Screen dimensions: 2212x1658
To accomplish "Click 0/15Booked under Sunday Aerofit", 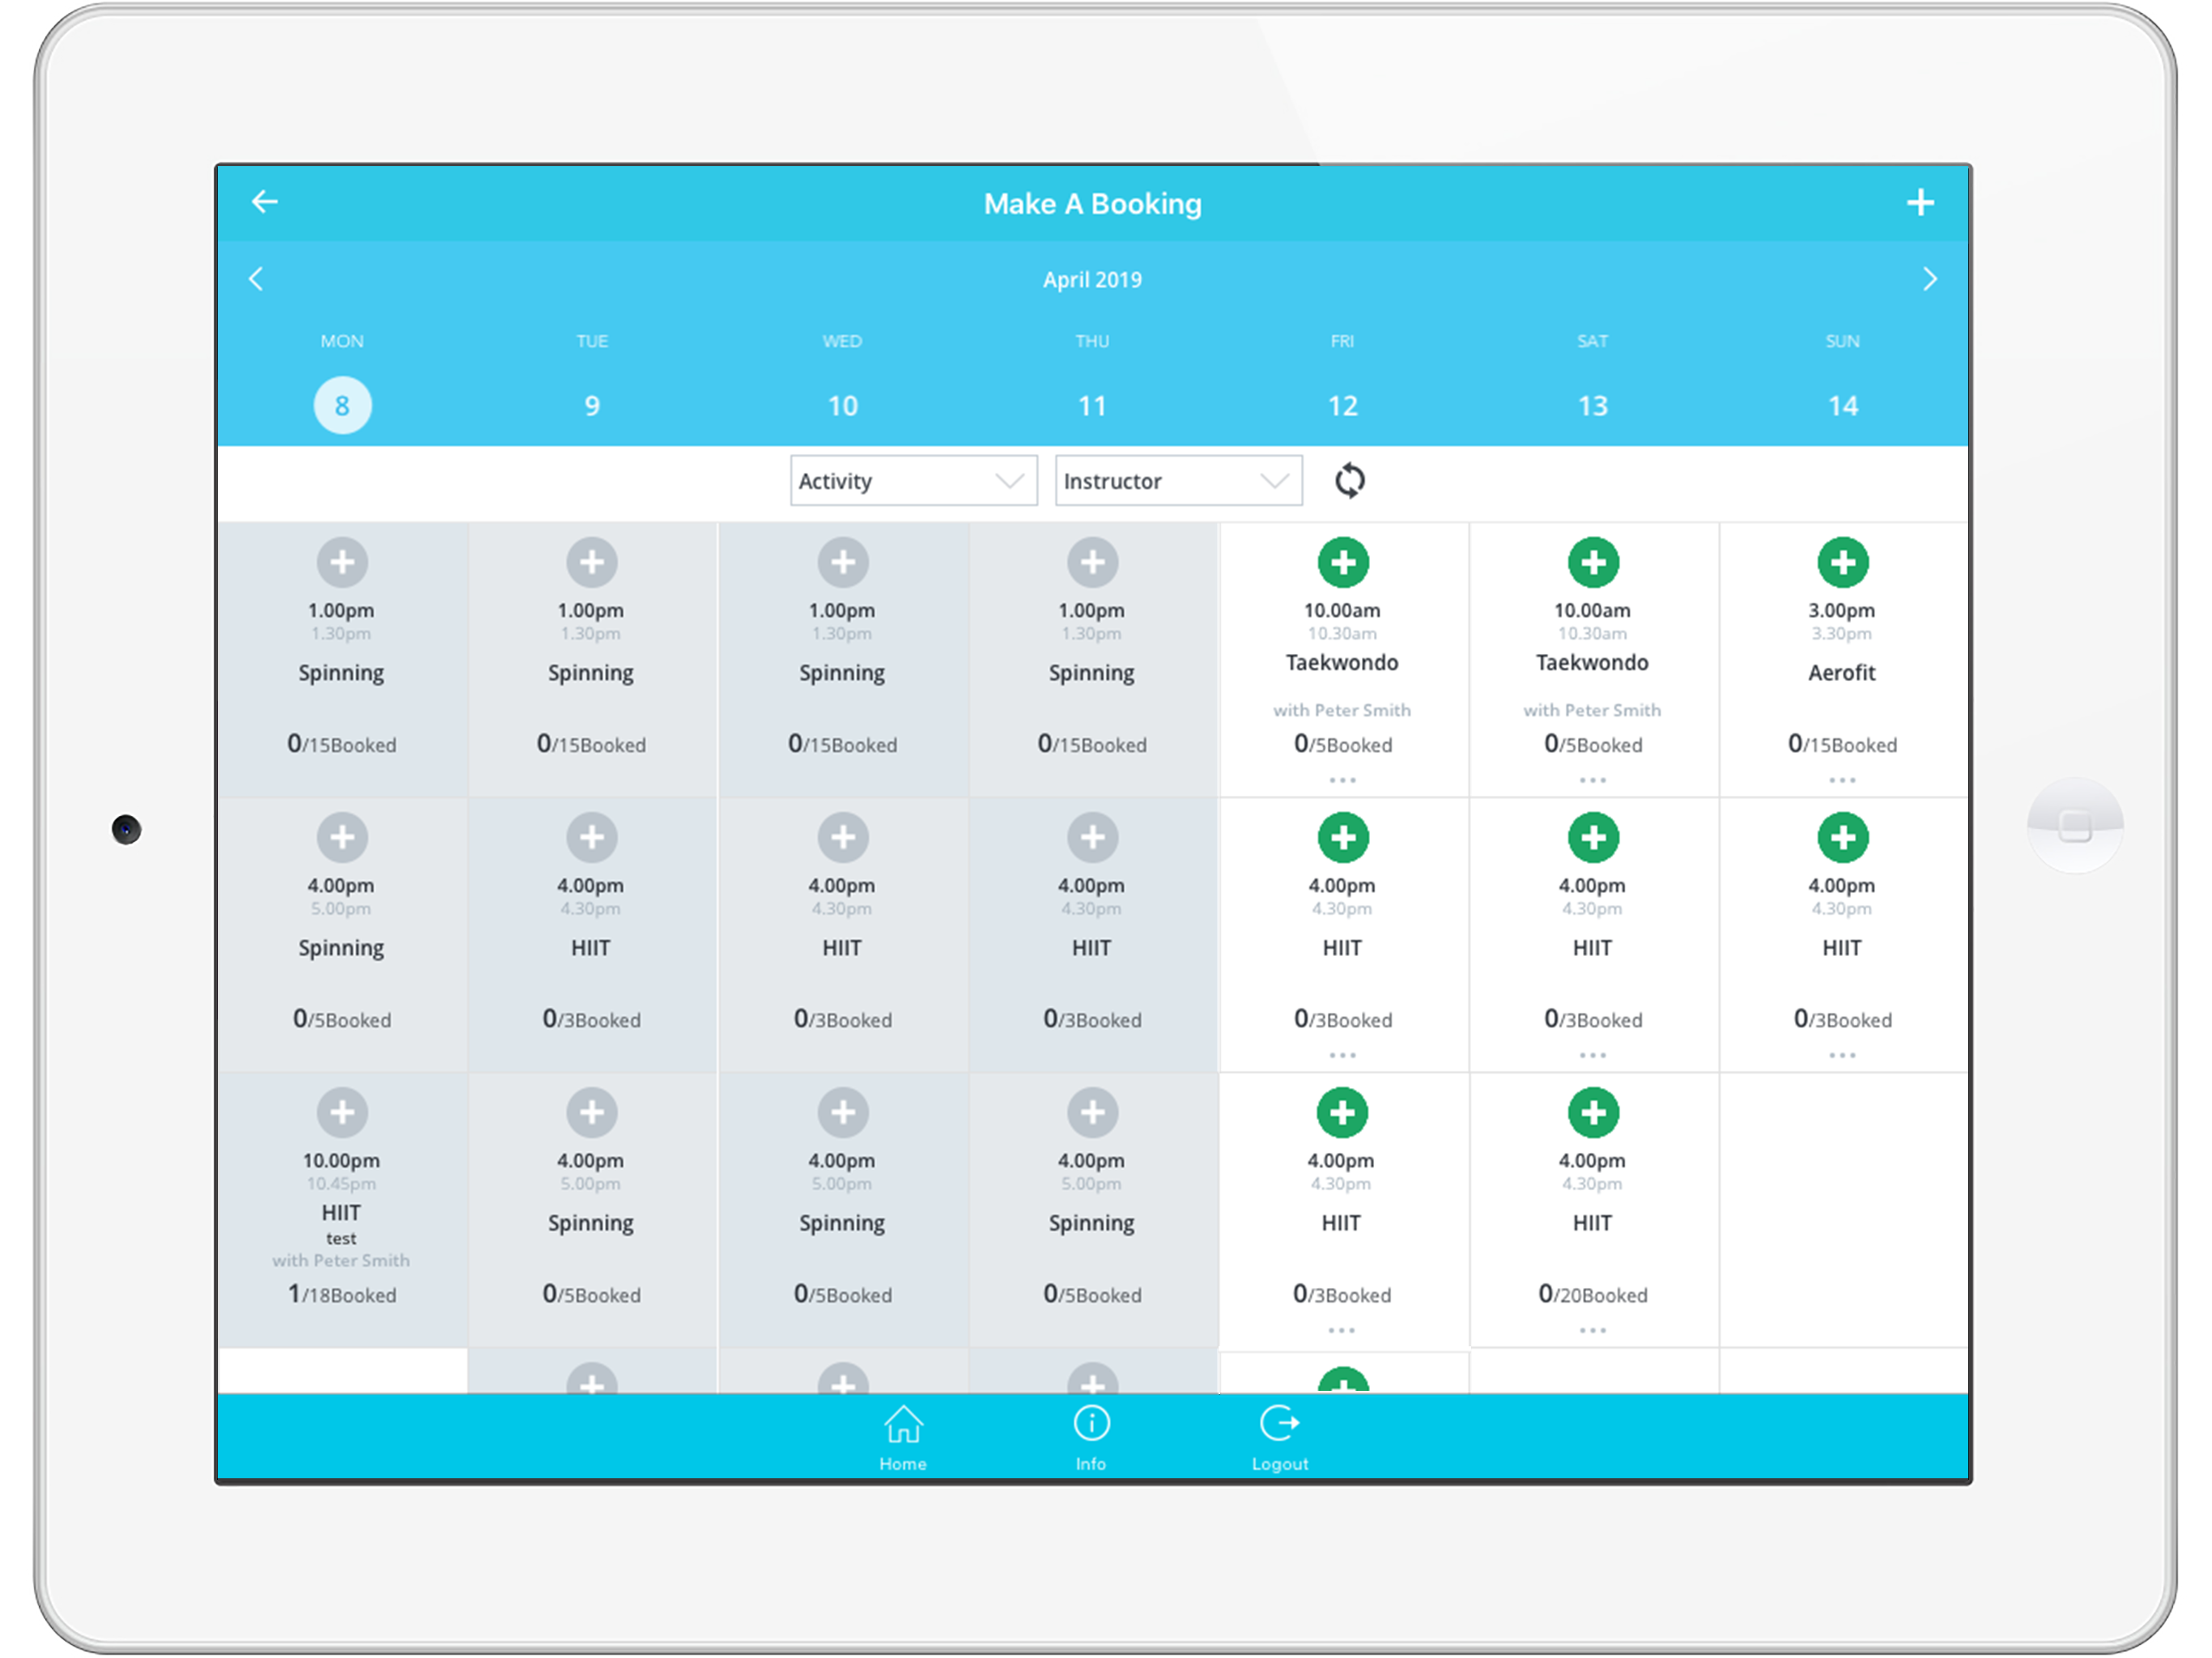I will click(x=1842, y=744).
